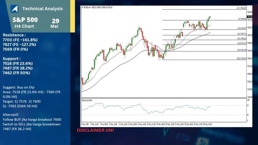Click the '25 May 05:00' time label

189,124
